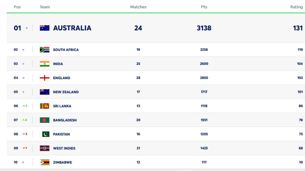The width and height of the screenshot is (305, 171).
Task: Click Pakistan's red down-two arrow
Action: 25,134
